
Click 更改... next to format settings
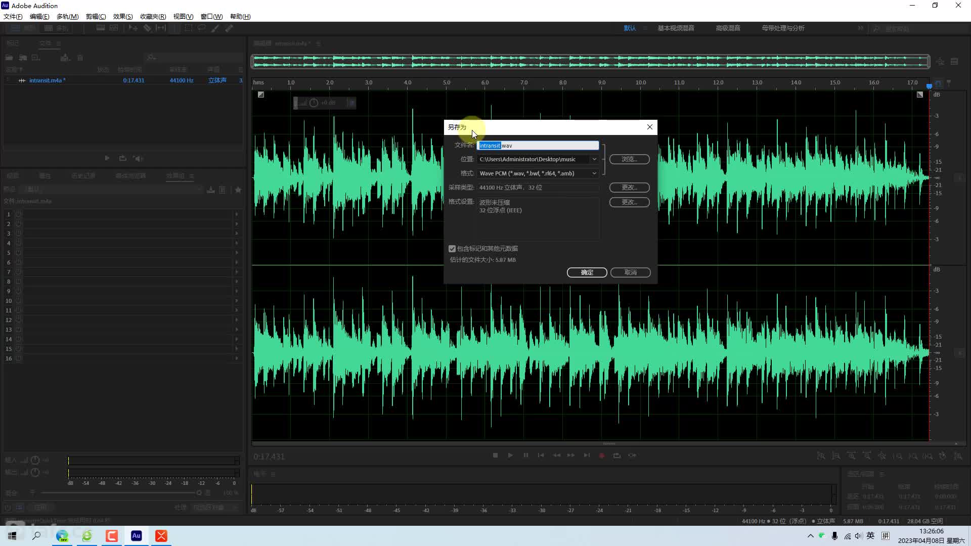(629, 202)
